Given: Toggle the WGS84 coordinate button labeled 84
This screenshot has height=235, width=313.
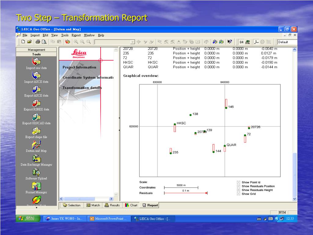Looking at the screenshot, I should (x=241, y=42).
